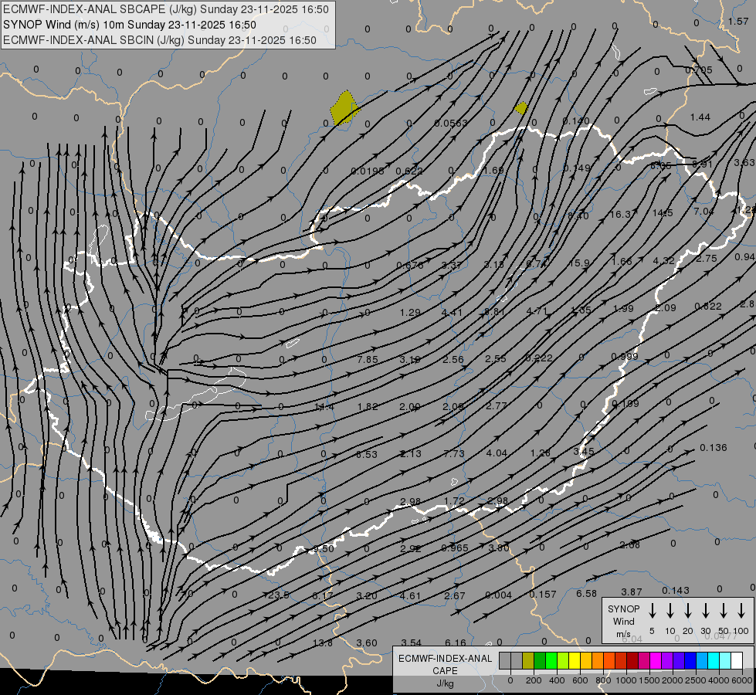
Task: Click the 'SYNOP' label in wind legend
Action: tap(623, 609)
